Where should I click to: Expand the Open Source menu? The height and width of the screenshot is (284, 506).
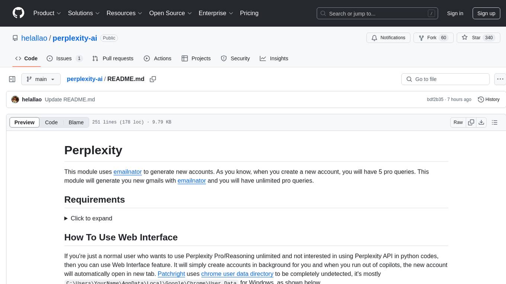click(170, 13)
